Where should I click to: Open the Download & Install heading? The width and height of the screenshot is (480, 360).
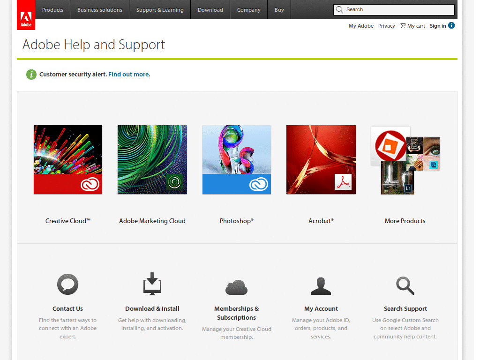coord(152,308)
